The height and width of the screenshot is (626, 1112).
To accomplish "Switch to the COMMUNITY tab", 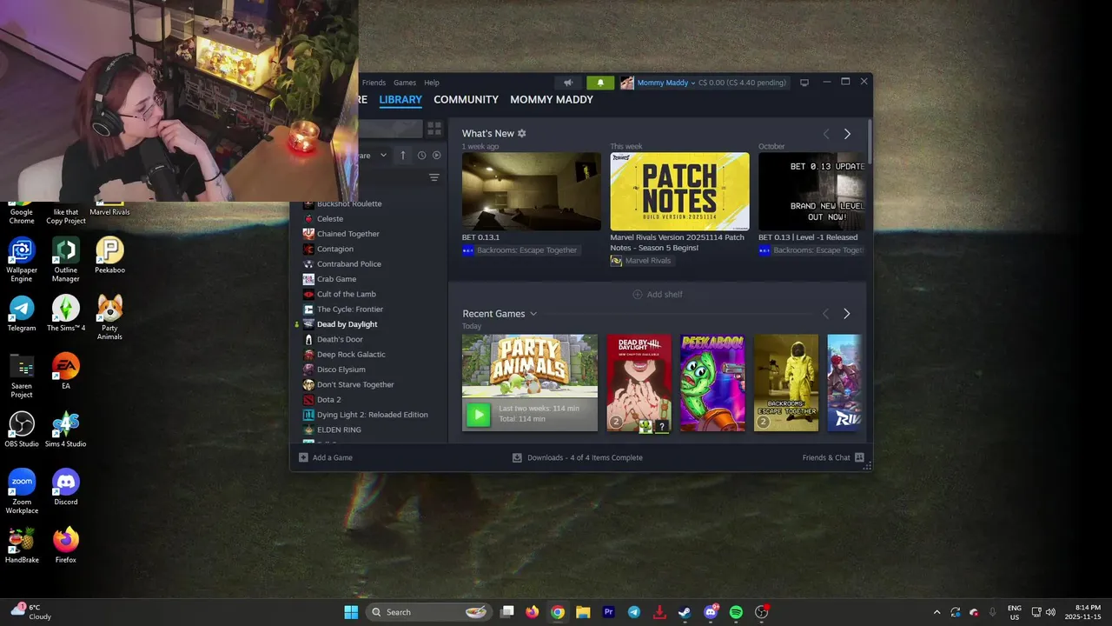I will coord(466,99).
